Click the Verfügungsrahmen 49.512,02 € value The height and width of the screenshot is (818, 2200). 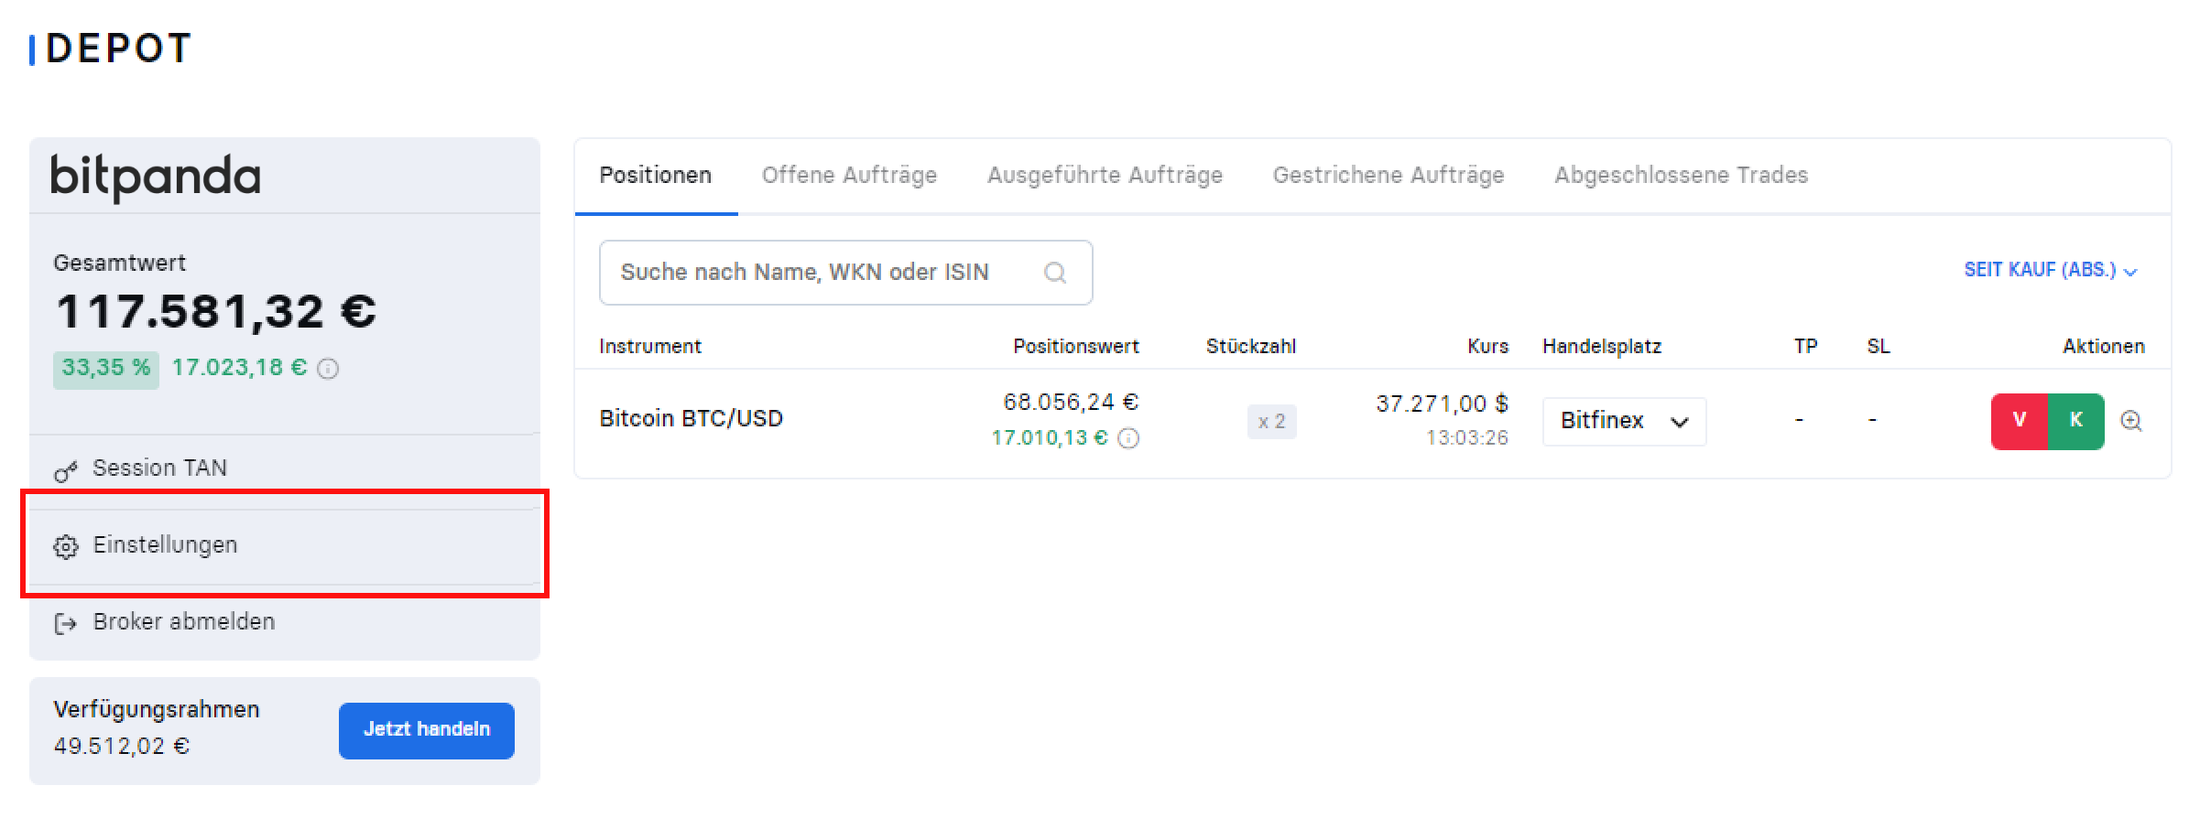121,747
